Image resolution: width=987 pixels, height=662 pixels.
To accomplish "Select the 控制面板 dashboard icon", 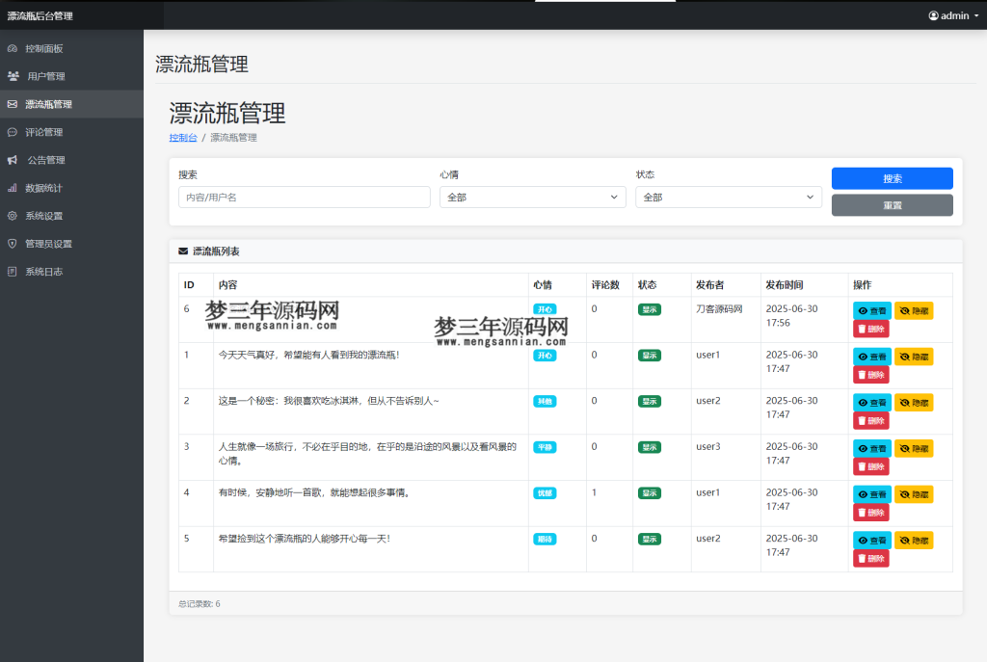I will (13, 48).
